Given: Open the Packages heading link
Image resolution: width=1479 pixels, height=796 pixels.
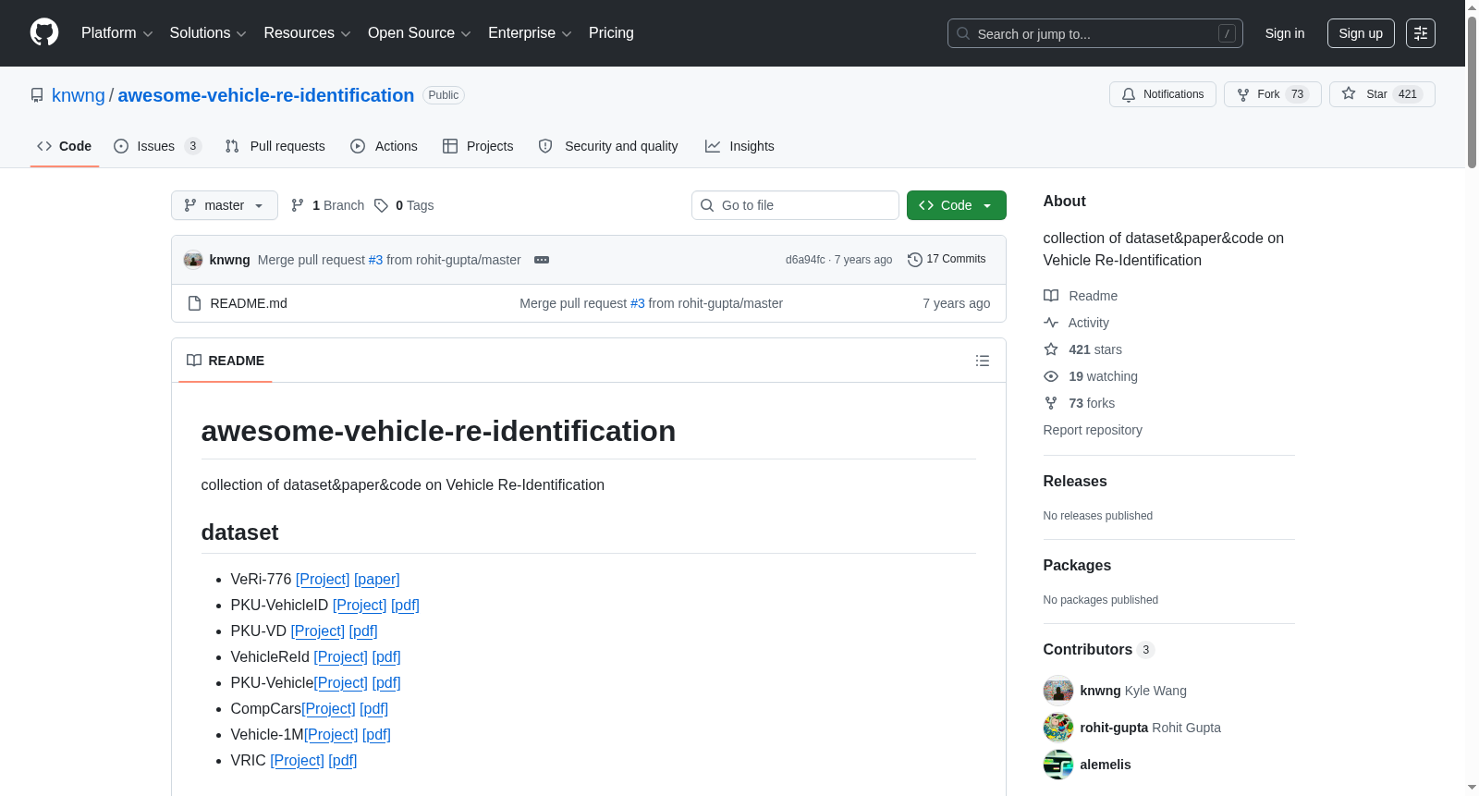Looking at the screenshot, I should [1077, 565].
